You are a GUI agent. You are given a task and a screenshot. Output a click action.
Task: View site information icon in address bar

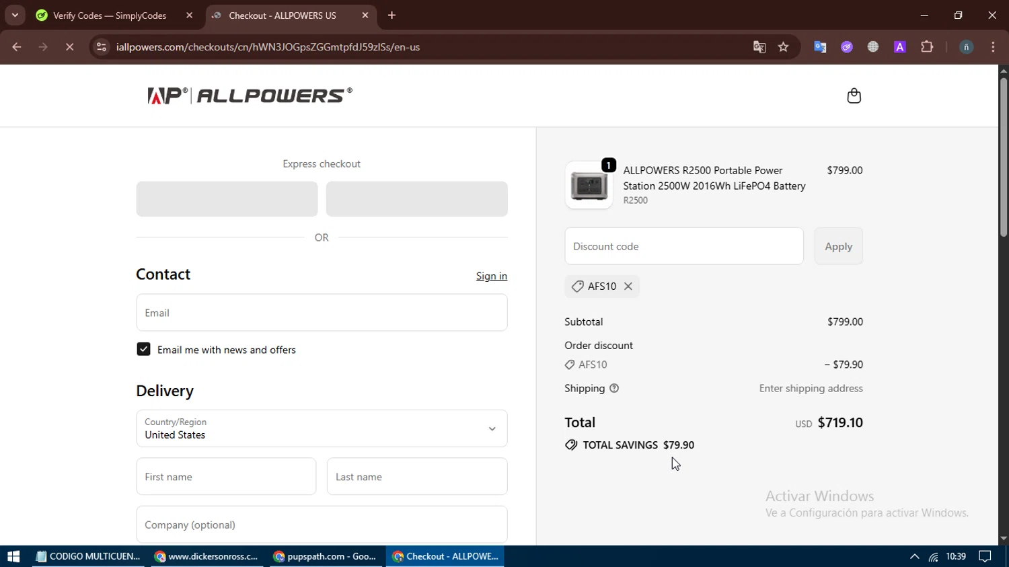[102, 47]
